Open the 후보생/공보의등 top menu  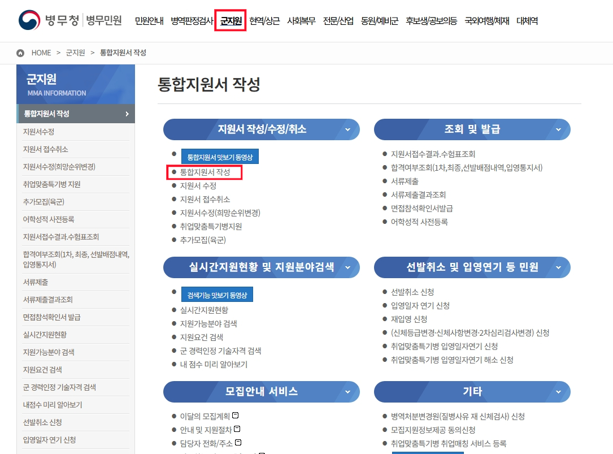pyautogui.click(x=431, y=21)
